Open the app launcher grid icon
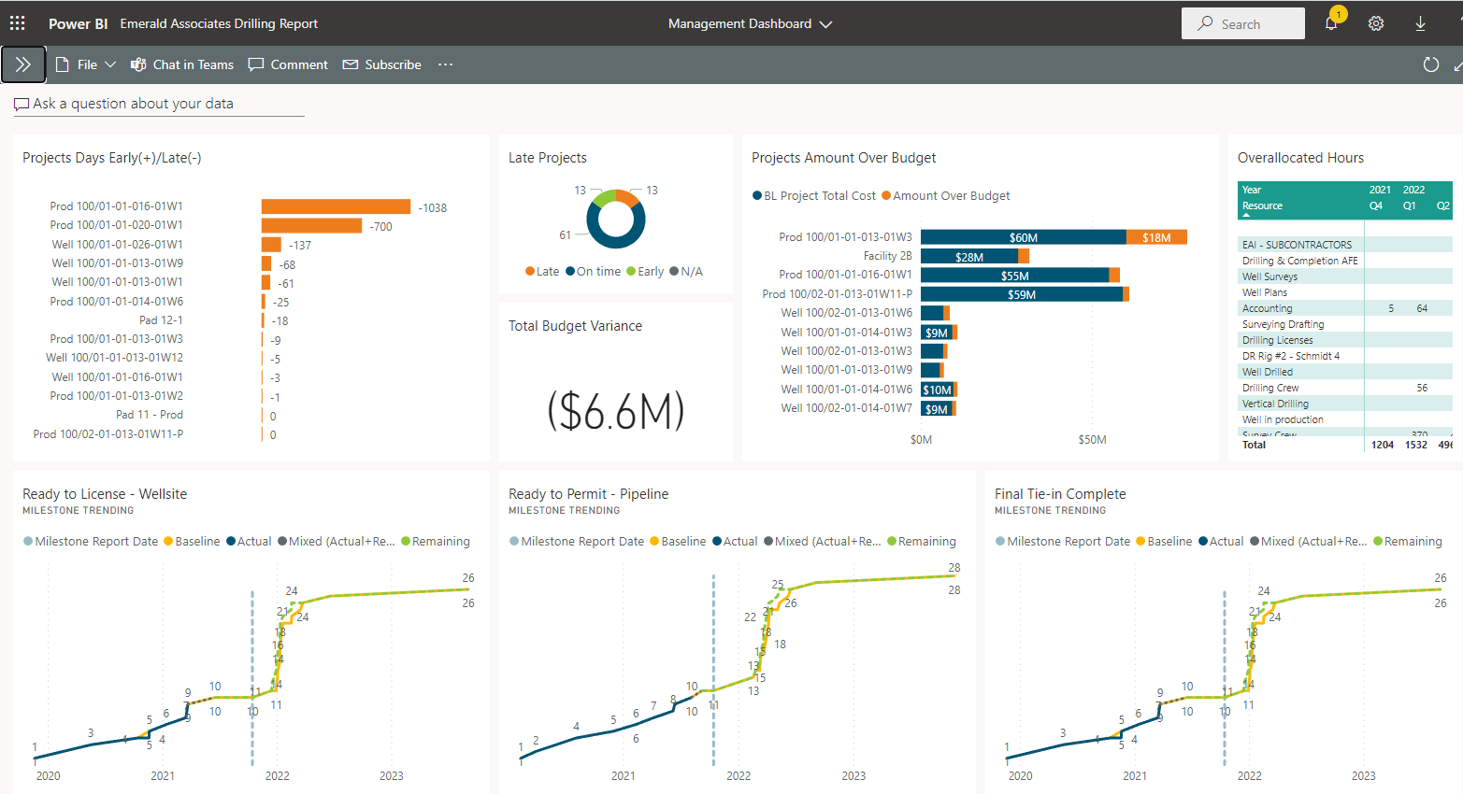 18,23
